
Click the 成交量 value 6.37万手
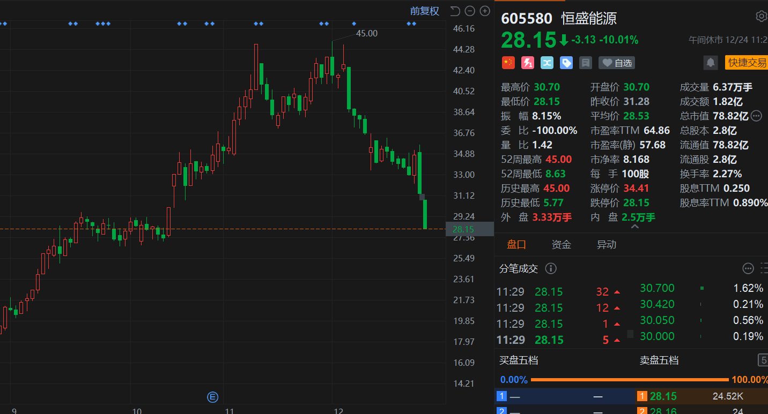coord(733,87)
